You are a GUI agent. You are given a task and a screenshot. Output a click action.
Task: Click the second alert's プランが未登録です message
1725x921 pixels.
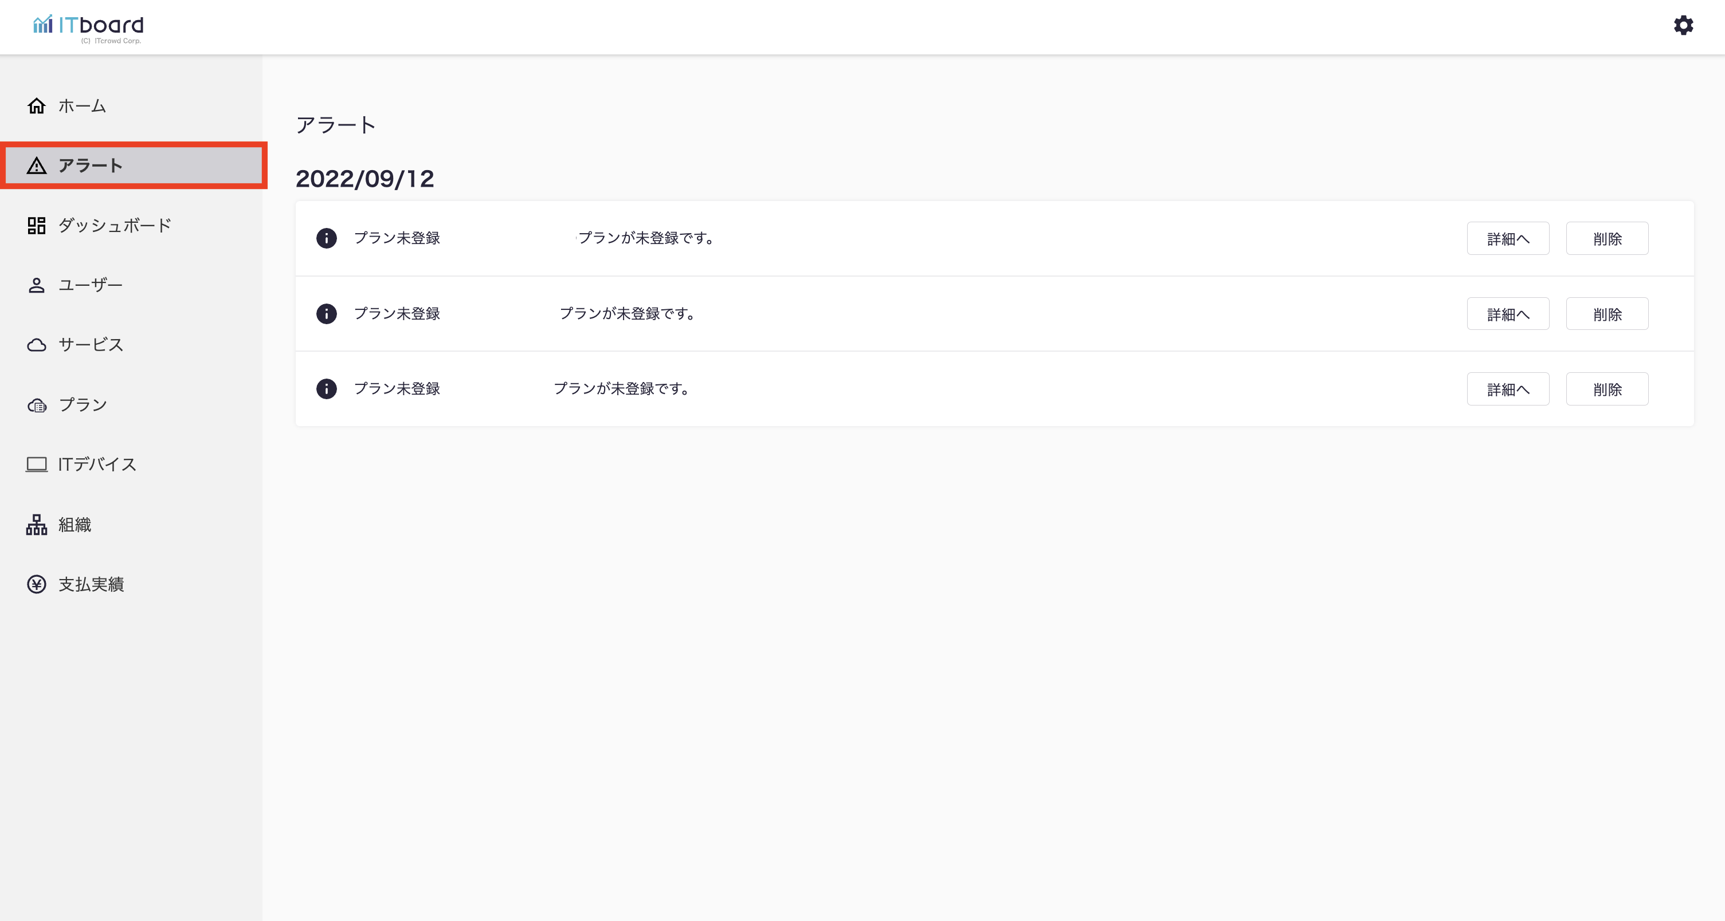tap(627, 314)
